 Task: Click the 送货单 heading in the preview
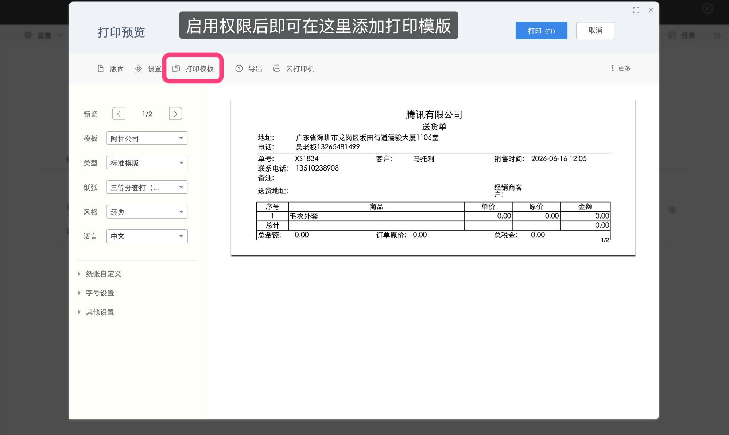click(434, 127)
